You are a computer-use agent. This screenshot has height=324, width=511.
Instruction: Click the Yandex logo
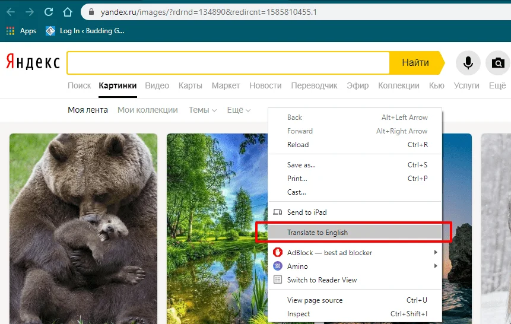point(33,62)
